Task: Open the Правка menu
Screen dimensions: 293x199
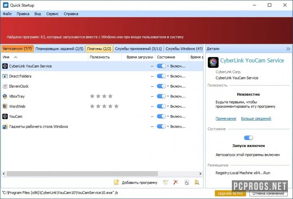Action: point(23,14)
